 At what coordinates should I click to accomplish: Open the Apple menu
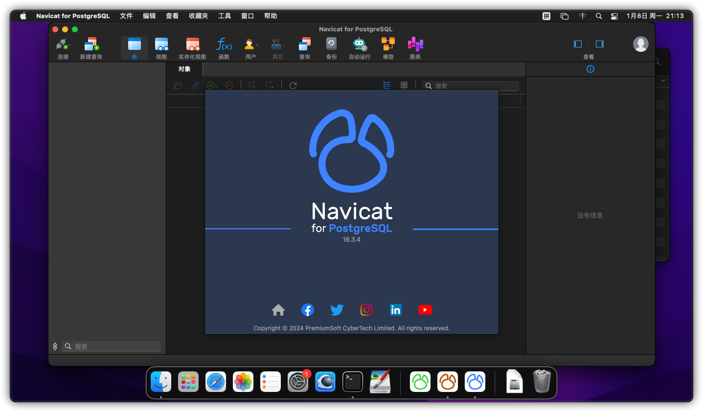pos(23,16)
